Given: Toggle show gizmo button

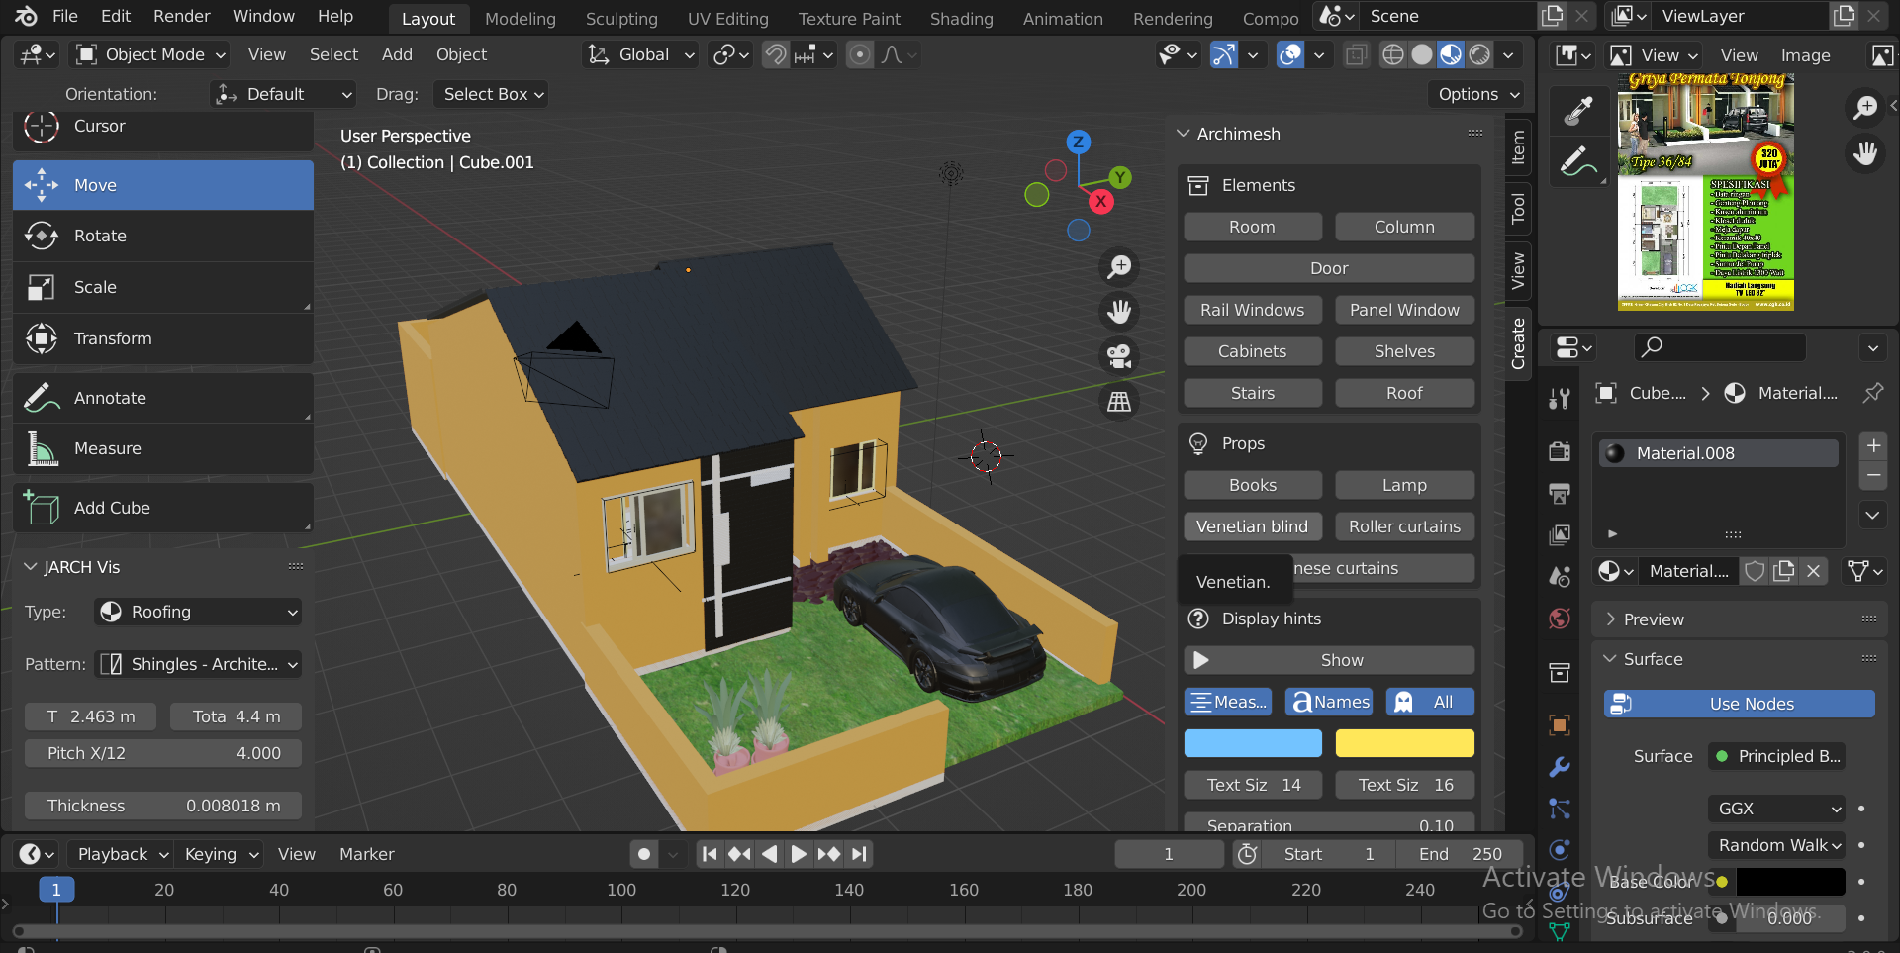Looking at the screenshot, I should click(1224, 54).
